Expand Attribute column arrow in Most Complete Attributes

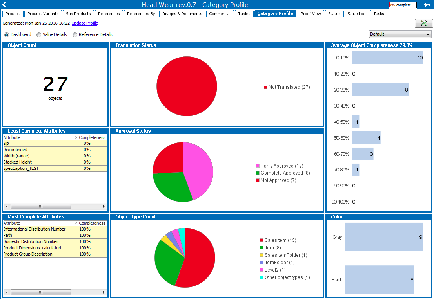pos(76,223)
